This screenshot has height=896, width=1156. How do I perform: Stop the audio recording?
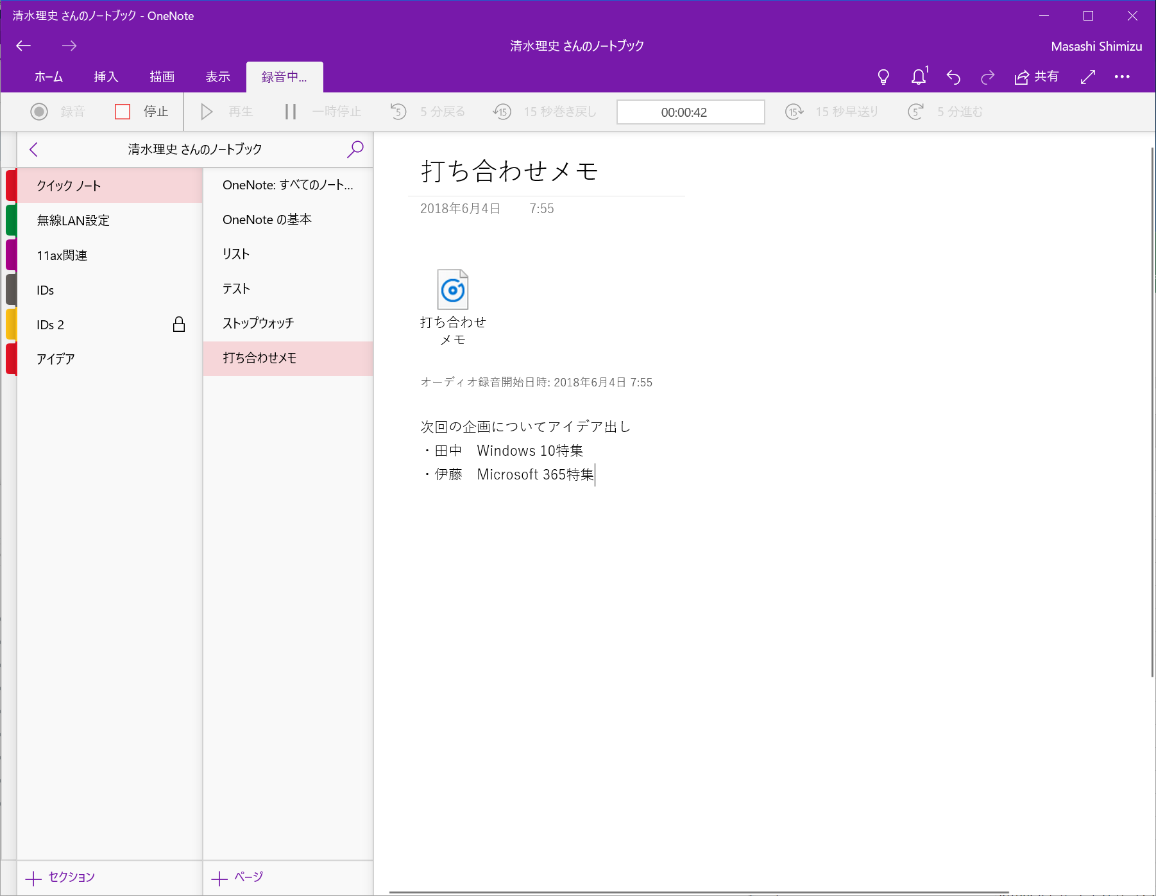[142, 111]
